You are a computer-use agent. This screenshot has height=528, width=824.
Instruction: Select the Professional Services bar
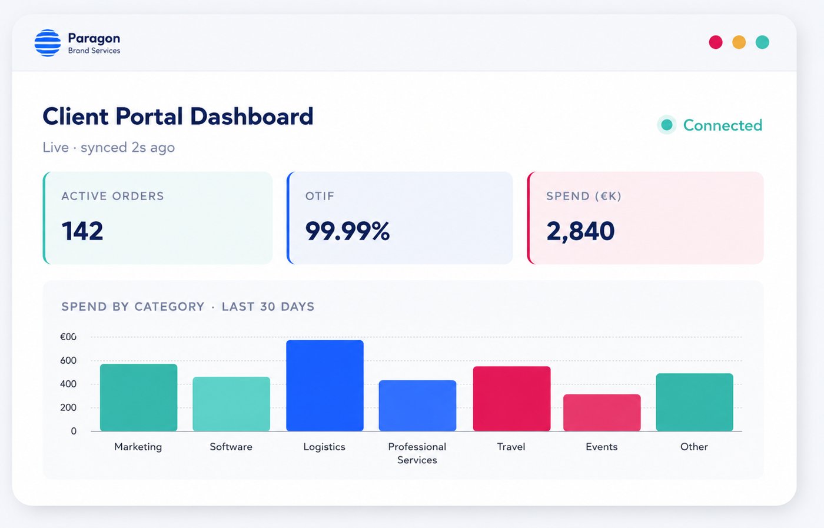[417, 406]
